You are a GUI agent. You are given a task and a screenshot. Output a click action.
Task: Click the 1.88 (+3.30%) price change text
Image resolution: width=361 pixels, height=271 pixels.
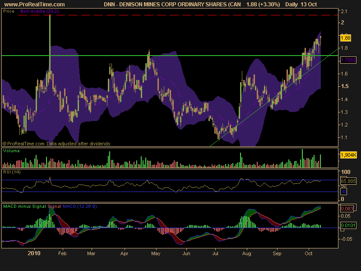pyautogui.click(x=263, y=5)
